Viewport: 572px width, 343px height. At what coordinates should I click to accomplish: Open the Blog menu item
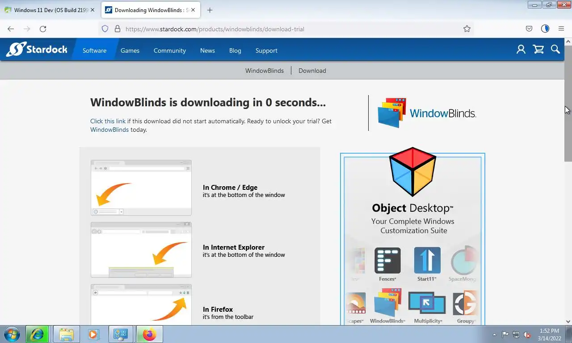(x=235, y=50)
